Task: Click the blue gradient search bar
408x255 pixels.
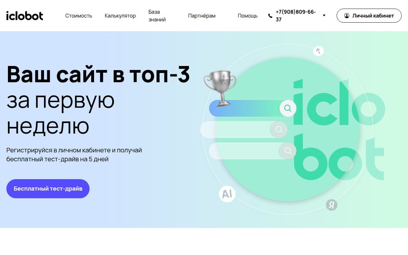Action: [252, 108]
